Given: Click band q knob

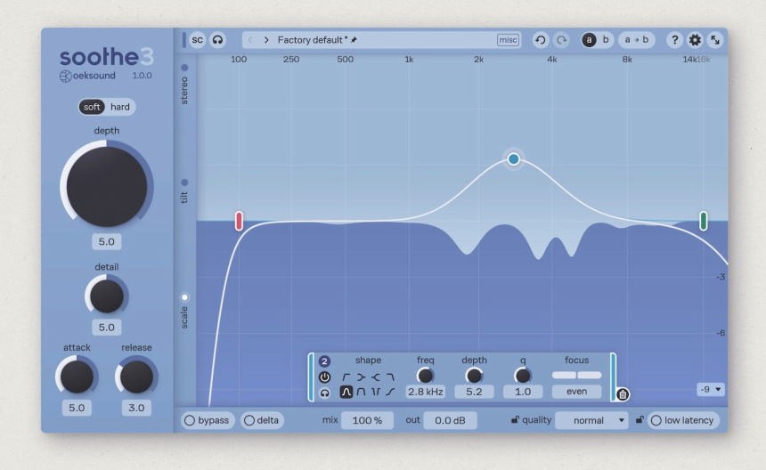Looking at the screenshot, I should tap(523, 376).
